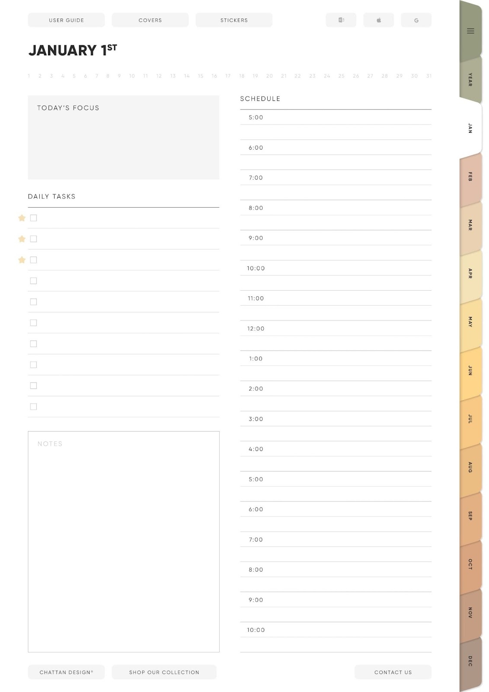This screenshot has width=489, height=692.
Task: Check the last checkbox in Daily Tasks
Action: point(33,406)
